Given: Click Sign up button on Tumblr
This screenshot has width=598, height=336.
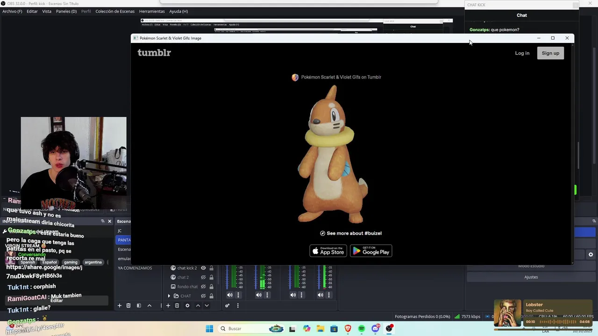Looking at the screenshot, I should point(550,53).
